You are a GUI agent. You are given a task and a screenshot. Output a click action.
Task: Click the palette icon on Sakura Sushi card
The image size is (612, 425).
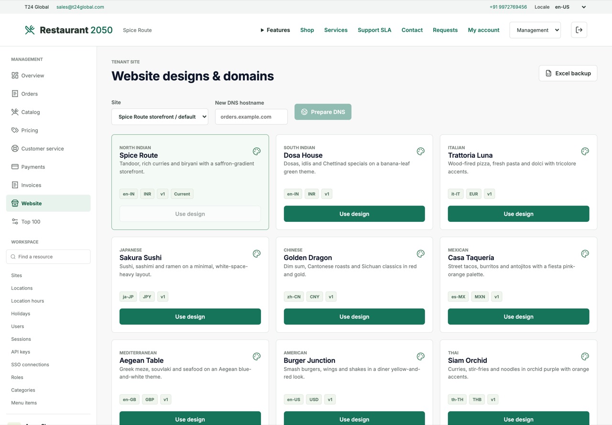pos(257,254)
